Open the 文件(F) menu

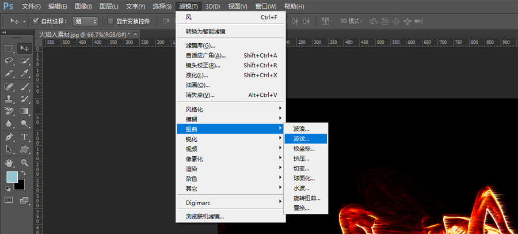pyautogui.click(x=32, y=6)
